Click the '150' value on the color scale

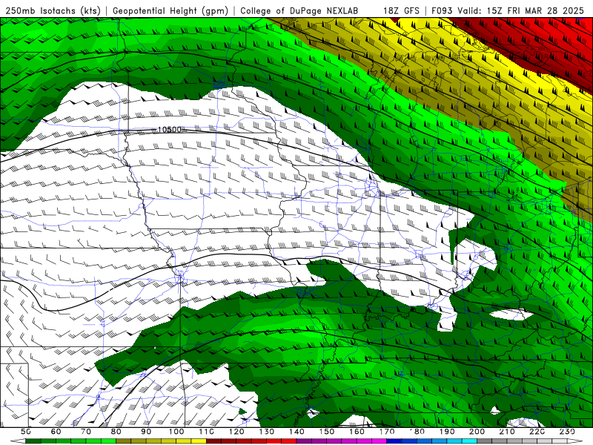pos(326,432)
